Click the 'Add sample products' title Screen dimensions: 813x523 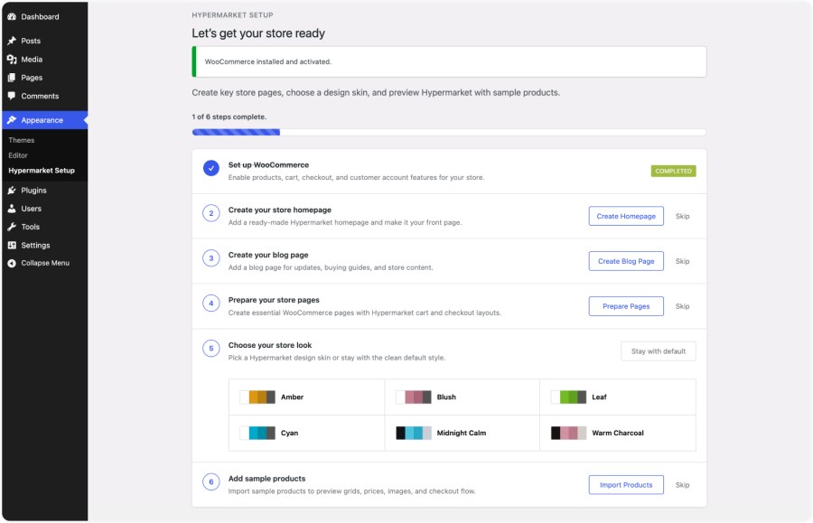(x=266, y=479)
